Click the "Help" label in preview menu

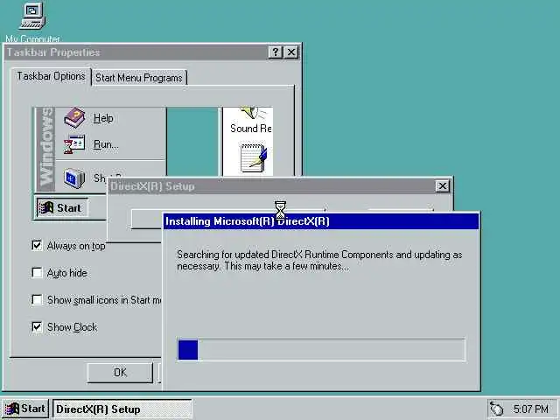click(x=103, y=118)
